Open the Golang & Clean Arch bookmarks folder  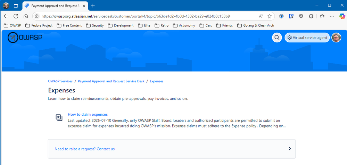256,25
